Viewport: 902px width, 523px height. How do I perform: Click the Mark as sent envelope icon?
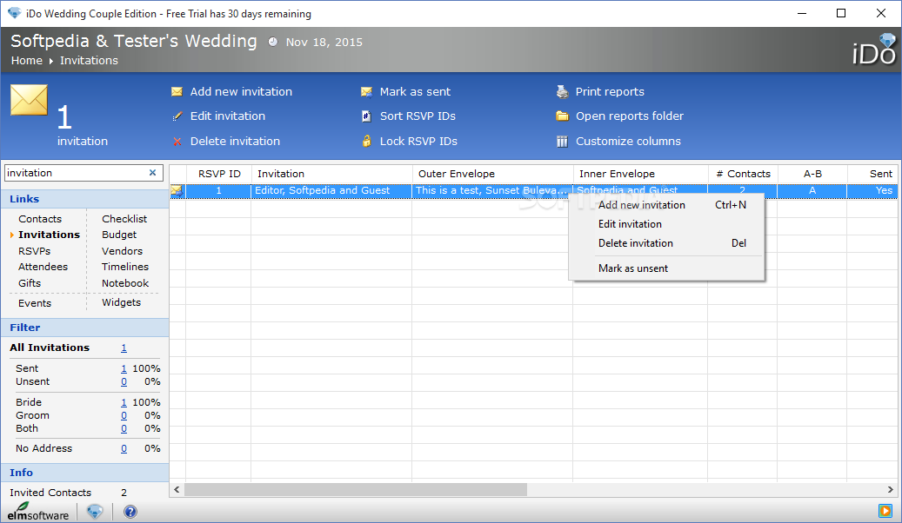coord(366,92)
